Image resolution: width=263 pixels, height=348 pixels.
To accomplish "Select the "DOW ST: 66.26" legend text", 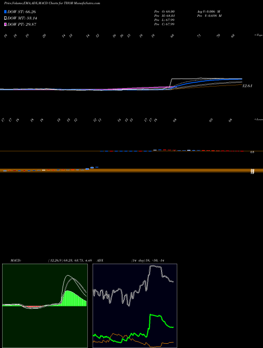I will (x=22, y=12).
